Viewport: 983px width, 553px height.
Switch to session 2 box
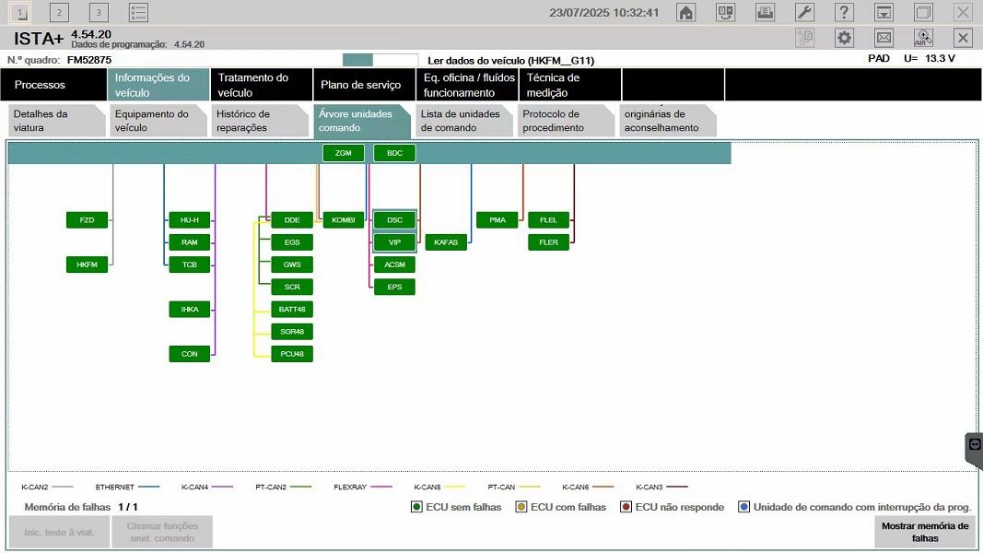click(x=59, y=13)
